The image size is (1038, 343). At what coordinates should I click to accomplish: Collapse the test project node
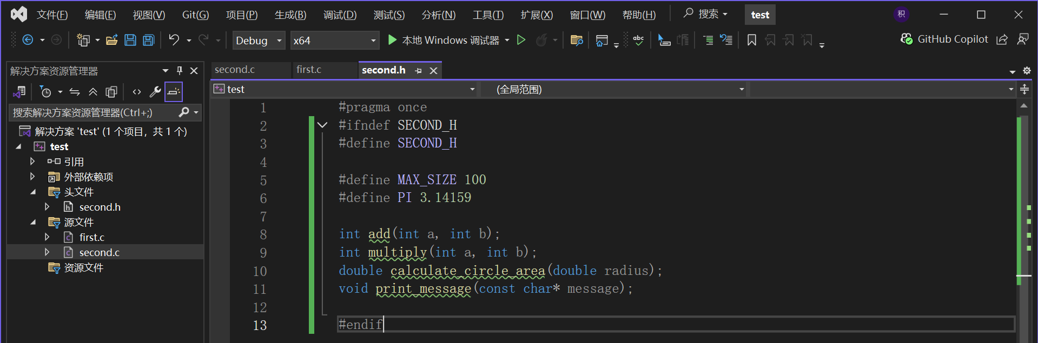19,146
